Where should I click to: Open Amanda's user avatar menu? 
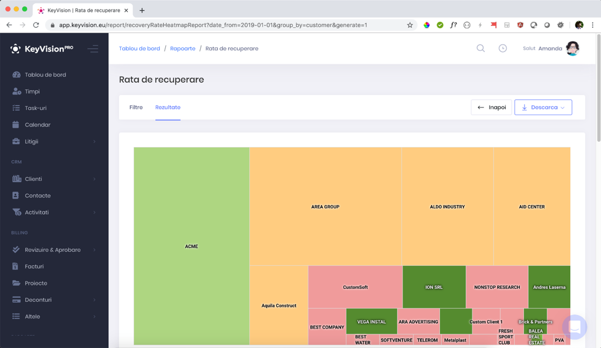click(573, 48)
